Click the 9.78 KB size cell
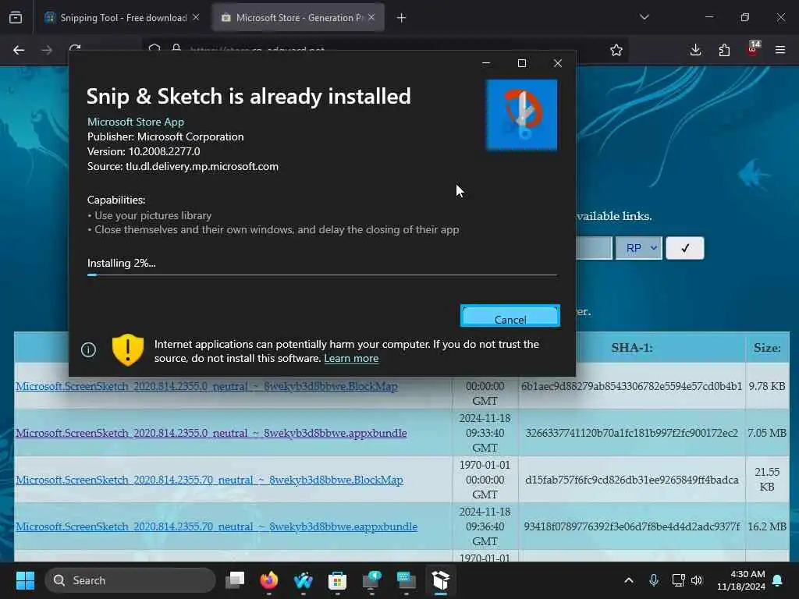 point(767,386)
